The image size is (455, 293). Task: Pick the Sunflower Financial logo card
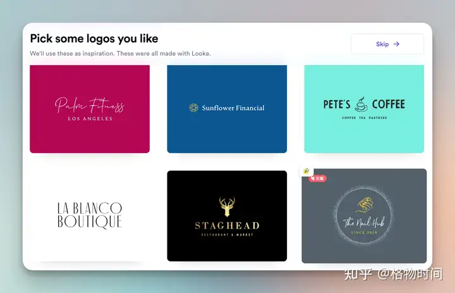[227, 109]
